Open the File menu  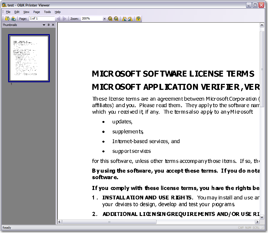click(8, 12)
